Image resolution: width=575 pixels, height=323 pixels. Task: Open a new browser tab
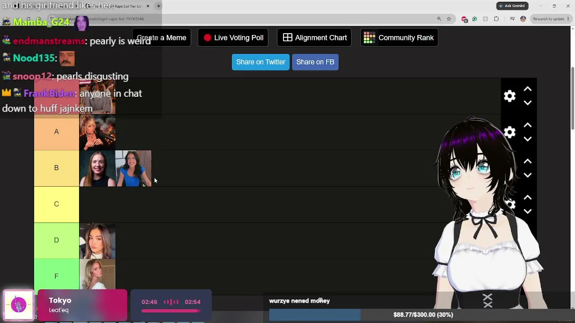[x=159, y=6]
